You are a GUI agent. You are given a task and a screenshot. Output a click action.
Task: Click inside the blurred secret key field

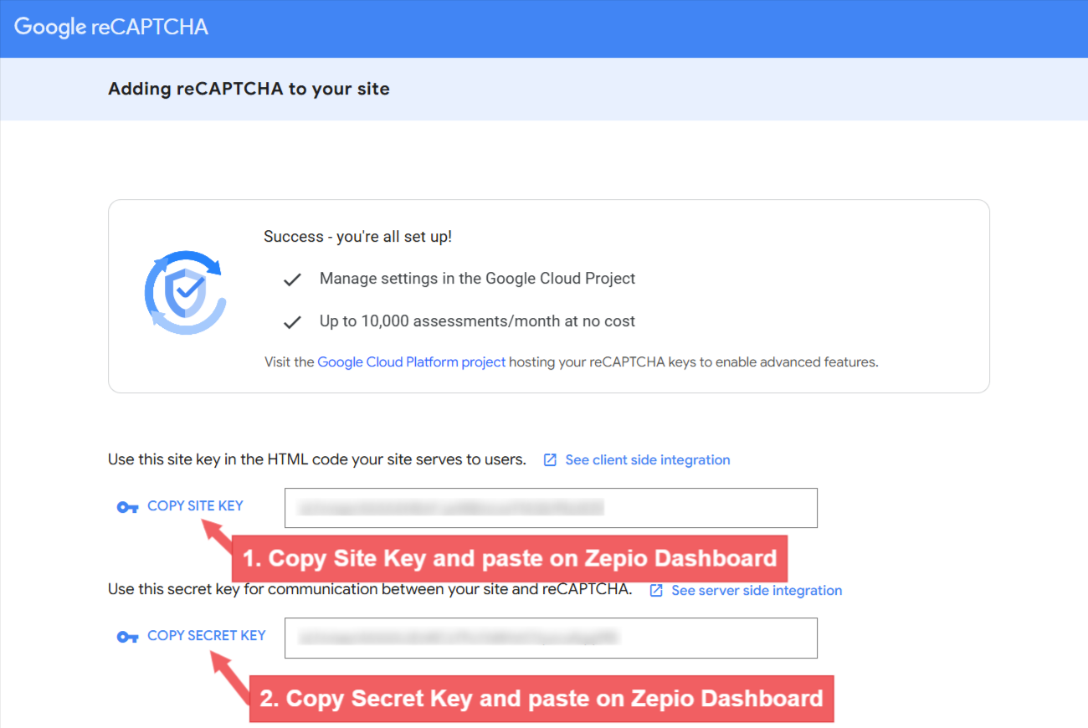point(551,638)
